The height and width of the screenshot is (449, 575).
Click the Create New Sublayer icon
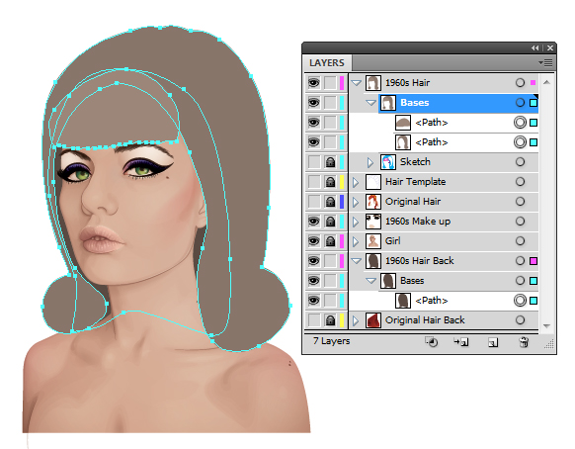(x=461, y=342)
